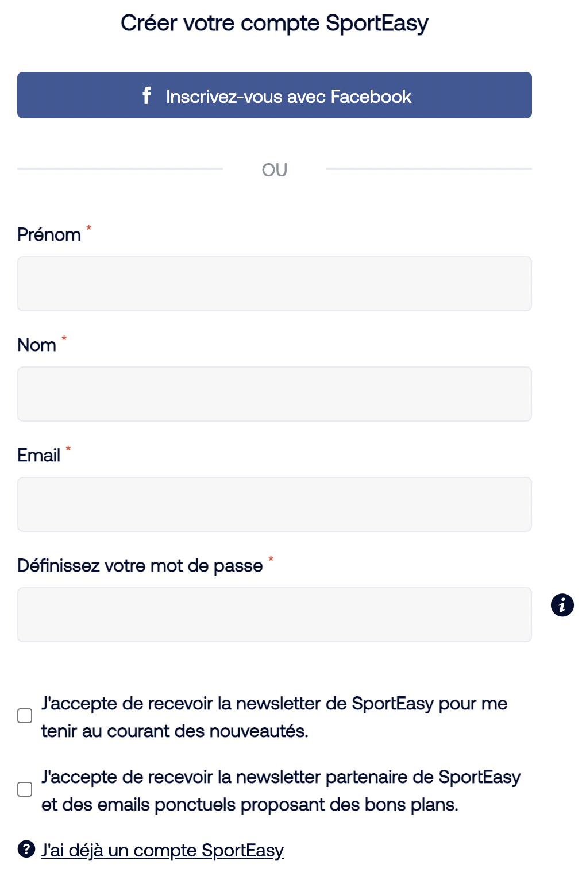Click the password info icon
The height and width of the screenshot is (872, 586).
tap(562, 605)
